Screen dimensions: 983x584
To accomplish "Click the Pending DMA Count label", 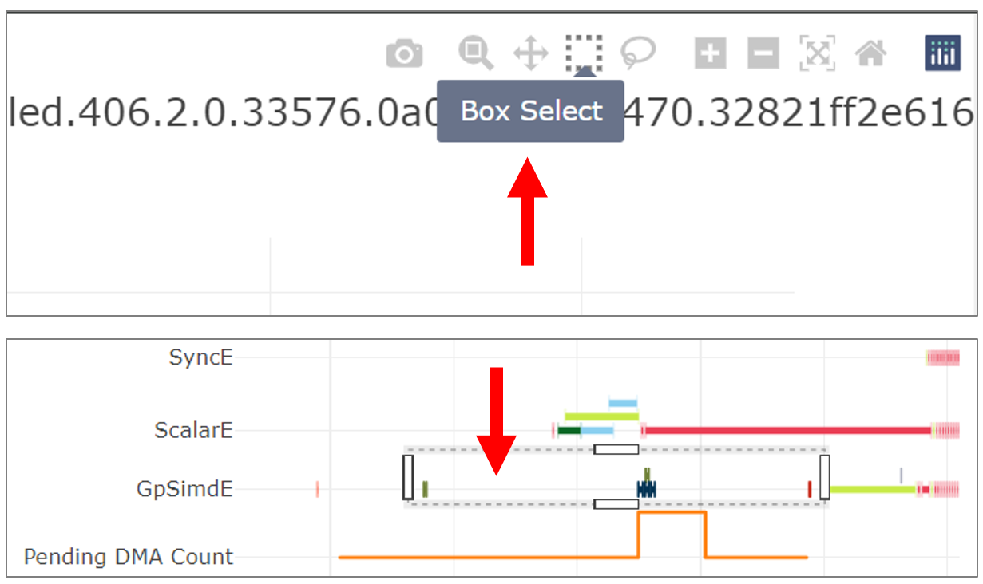I will coord(129,557).
